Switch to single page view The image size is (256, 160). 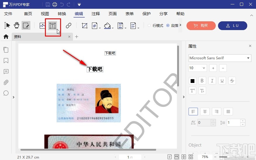[170, 157]
